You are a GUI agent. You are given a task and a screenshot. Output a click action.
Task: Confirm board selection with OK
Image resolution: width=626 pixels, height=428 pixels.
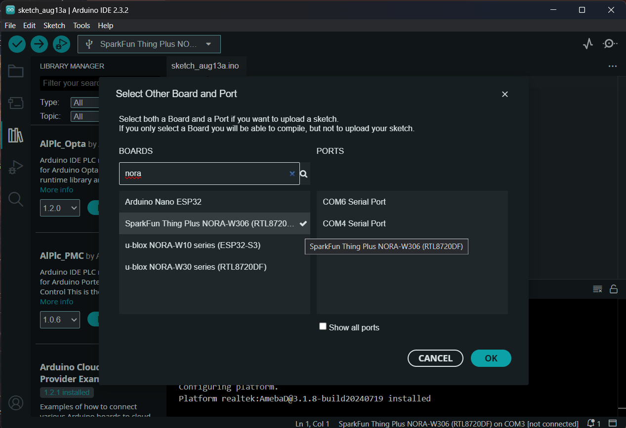click(x=491, y=358)
